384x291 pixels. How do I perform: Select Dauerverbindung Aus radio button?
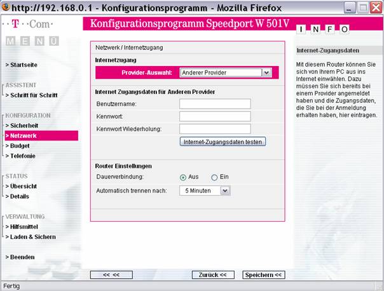[x=183, y=177]
